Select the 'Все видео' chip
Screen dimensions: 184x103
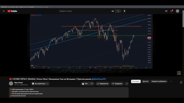[136, 81]
